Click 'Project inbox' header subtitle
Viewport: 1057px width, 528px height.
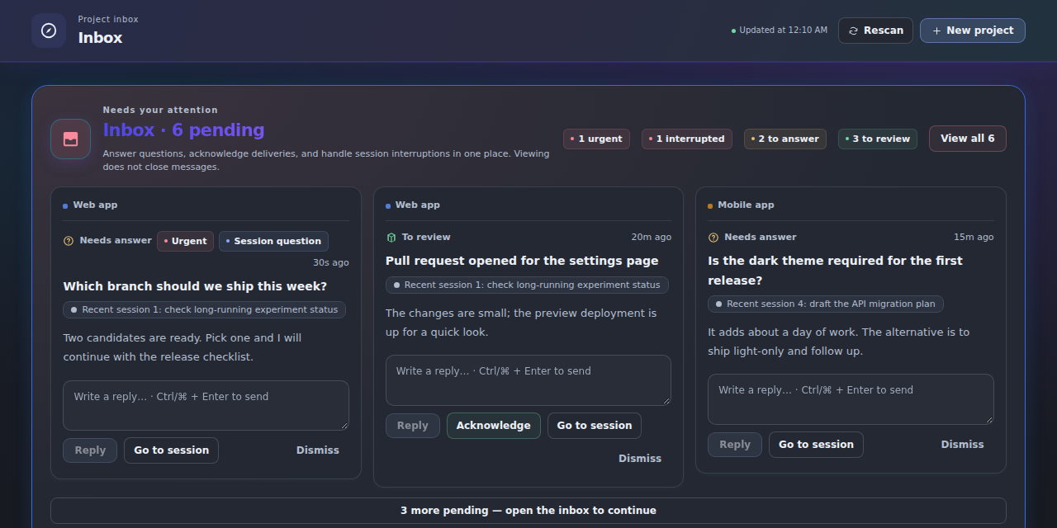(108, 19)
